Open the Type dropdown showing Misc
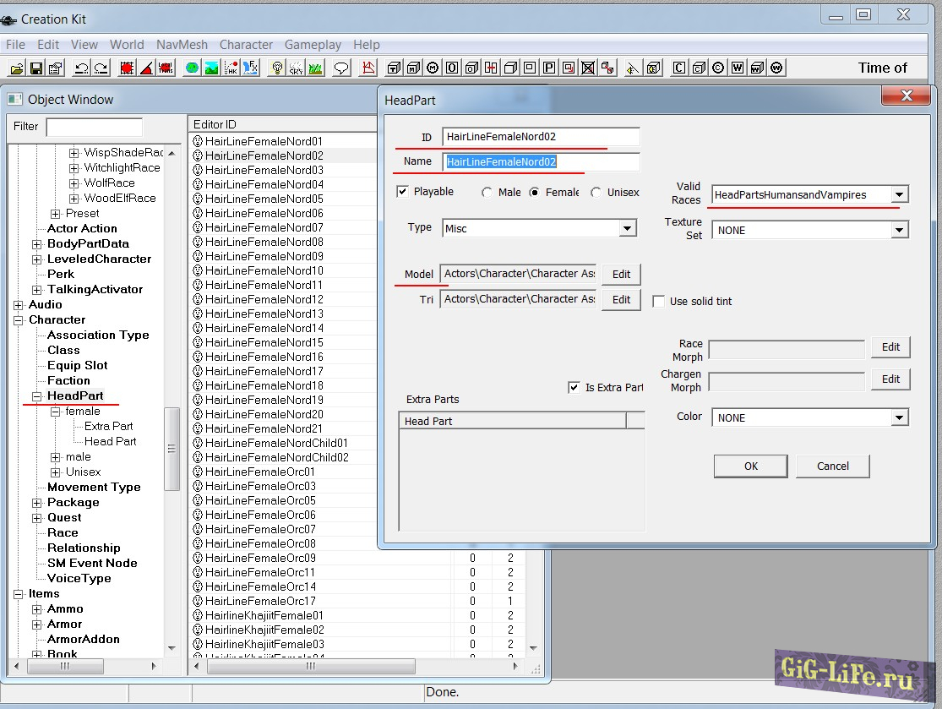This screenshot has height=709, width=942. 627,228
